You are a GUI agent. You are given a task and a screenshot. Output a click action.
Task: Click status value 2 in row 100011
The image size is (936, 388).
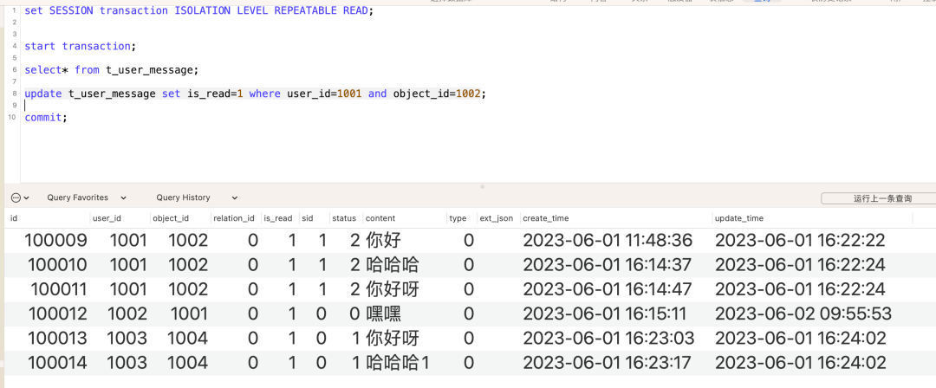point(355,289)
